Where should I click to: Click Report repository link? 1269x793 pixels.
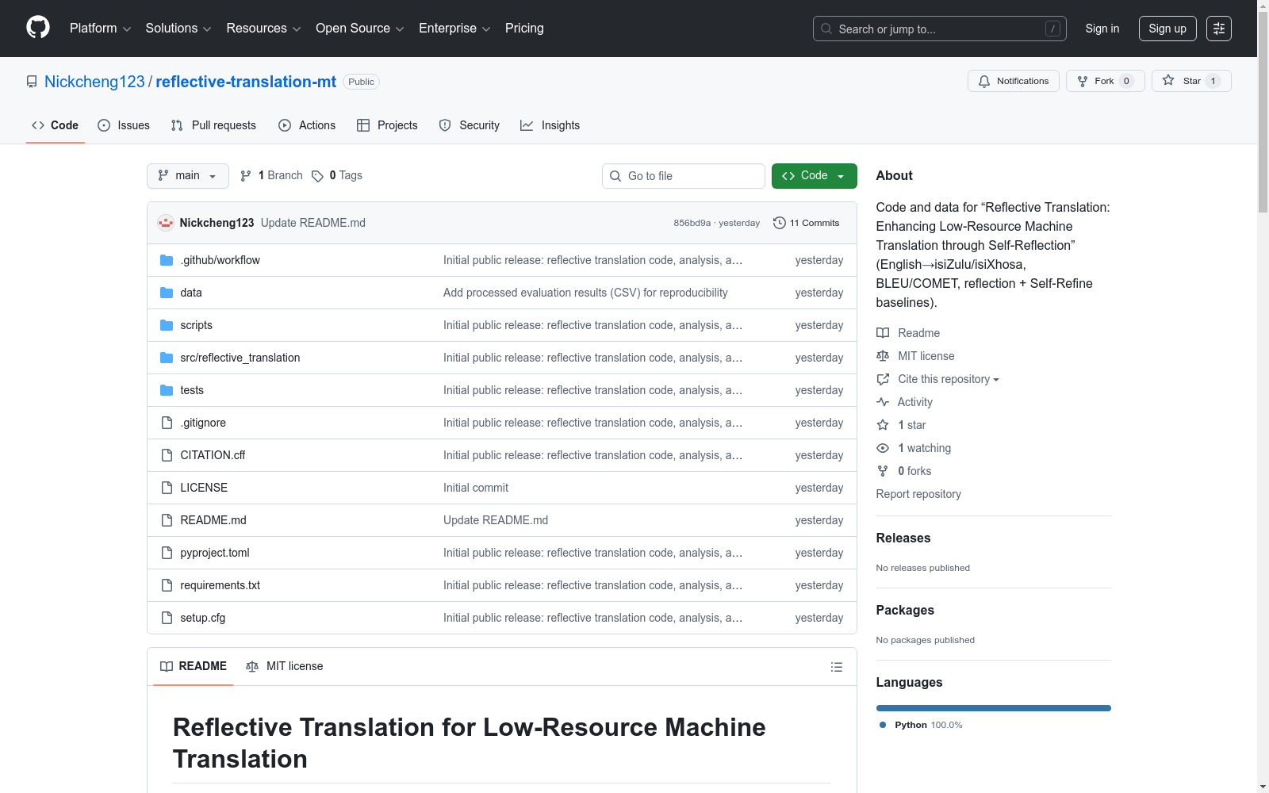[x=918, y=494]
